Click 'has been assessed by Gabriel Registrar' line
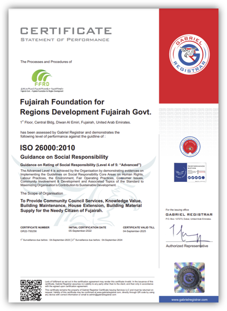The height and width of the screenshot is (311, 227). click(70, 132)
